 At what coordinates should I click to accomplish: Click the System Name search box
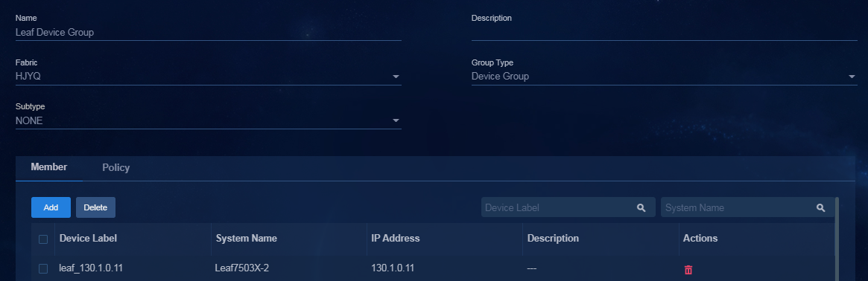747,207
